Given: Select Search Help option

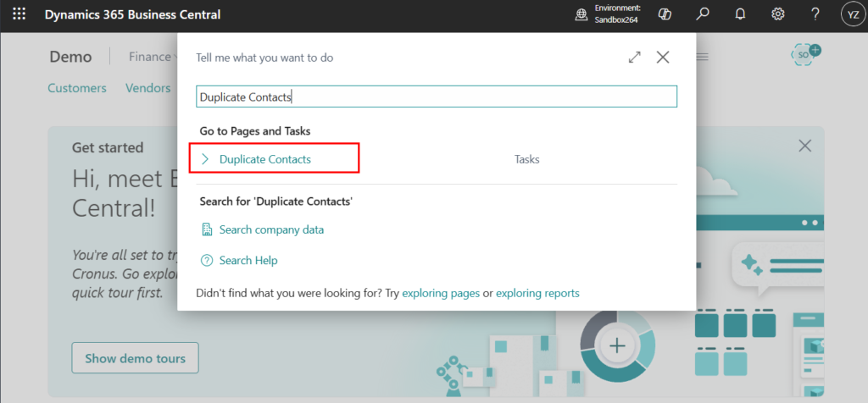Looking at the screenshot, I should point(248,260).
